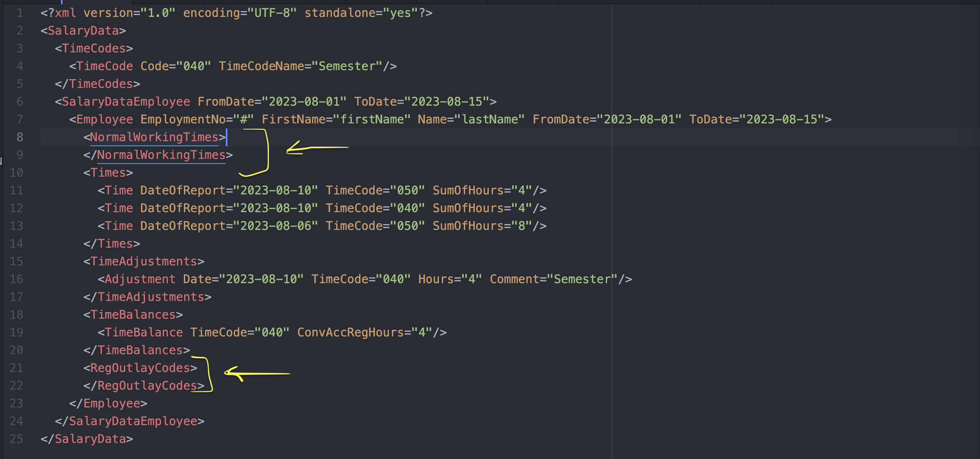Screen dimensions: 980x459
Task: Click the opening NormalWorkingTimes tag
Action: [x=154, y=137]
